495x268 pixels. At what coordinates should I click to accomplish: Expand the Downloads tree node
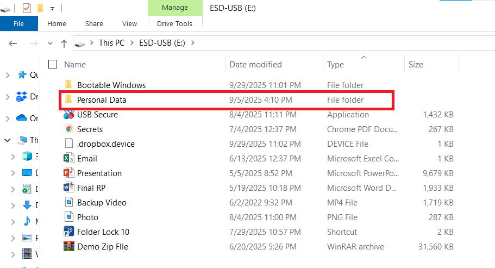click(13, 205)
